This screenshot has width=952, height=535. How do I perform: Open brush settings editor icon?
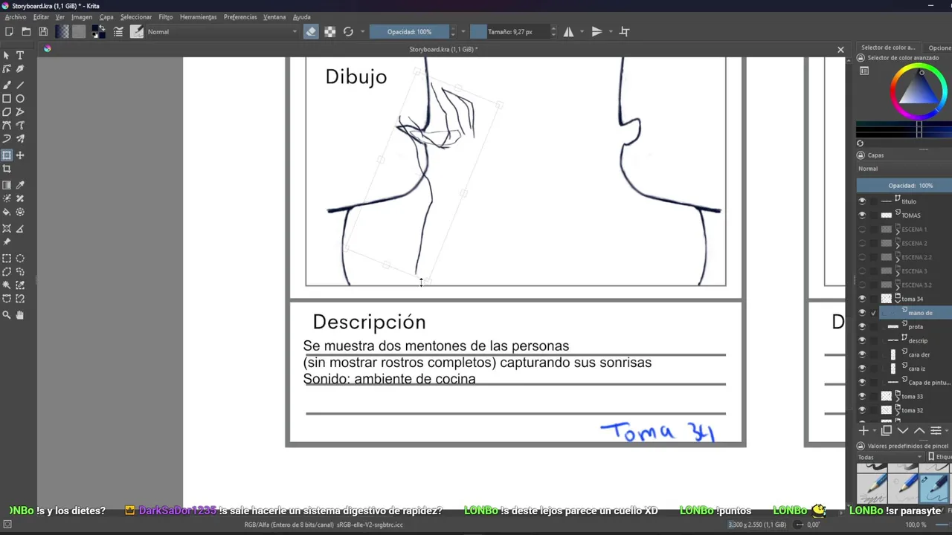(118, 32)
